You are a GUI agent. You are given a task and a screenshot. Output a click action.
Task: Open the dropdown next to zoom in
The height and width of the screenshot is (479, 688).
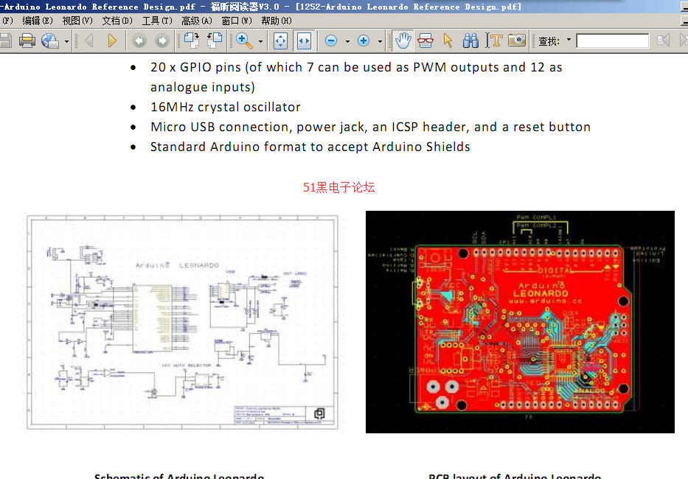380,41
